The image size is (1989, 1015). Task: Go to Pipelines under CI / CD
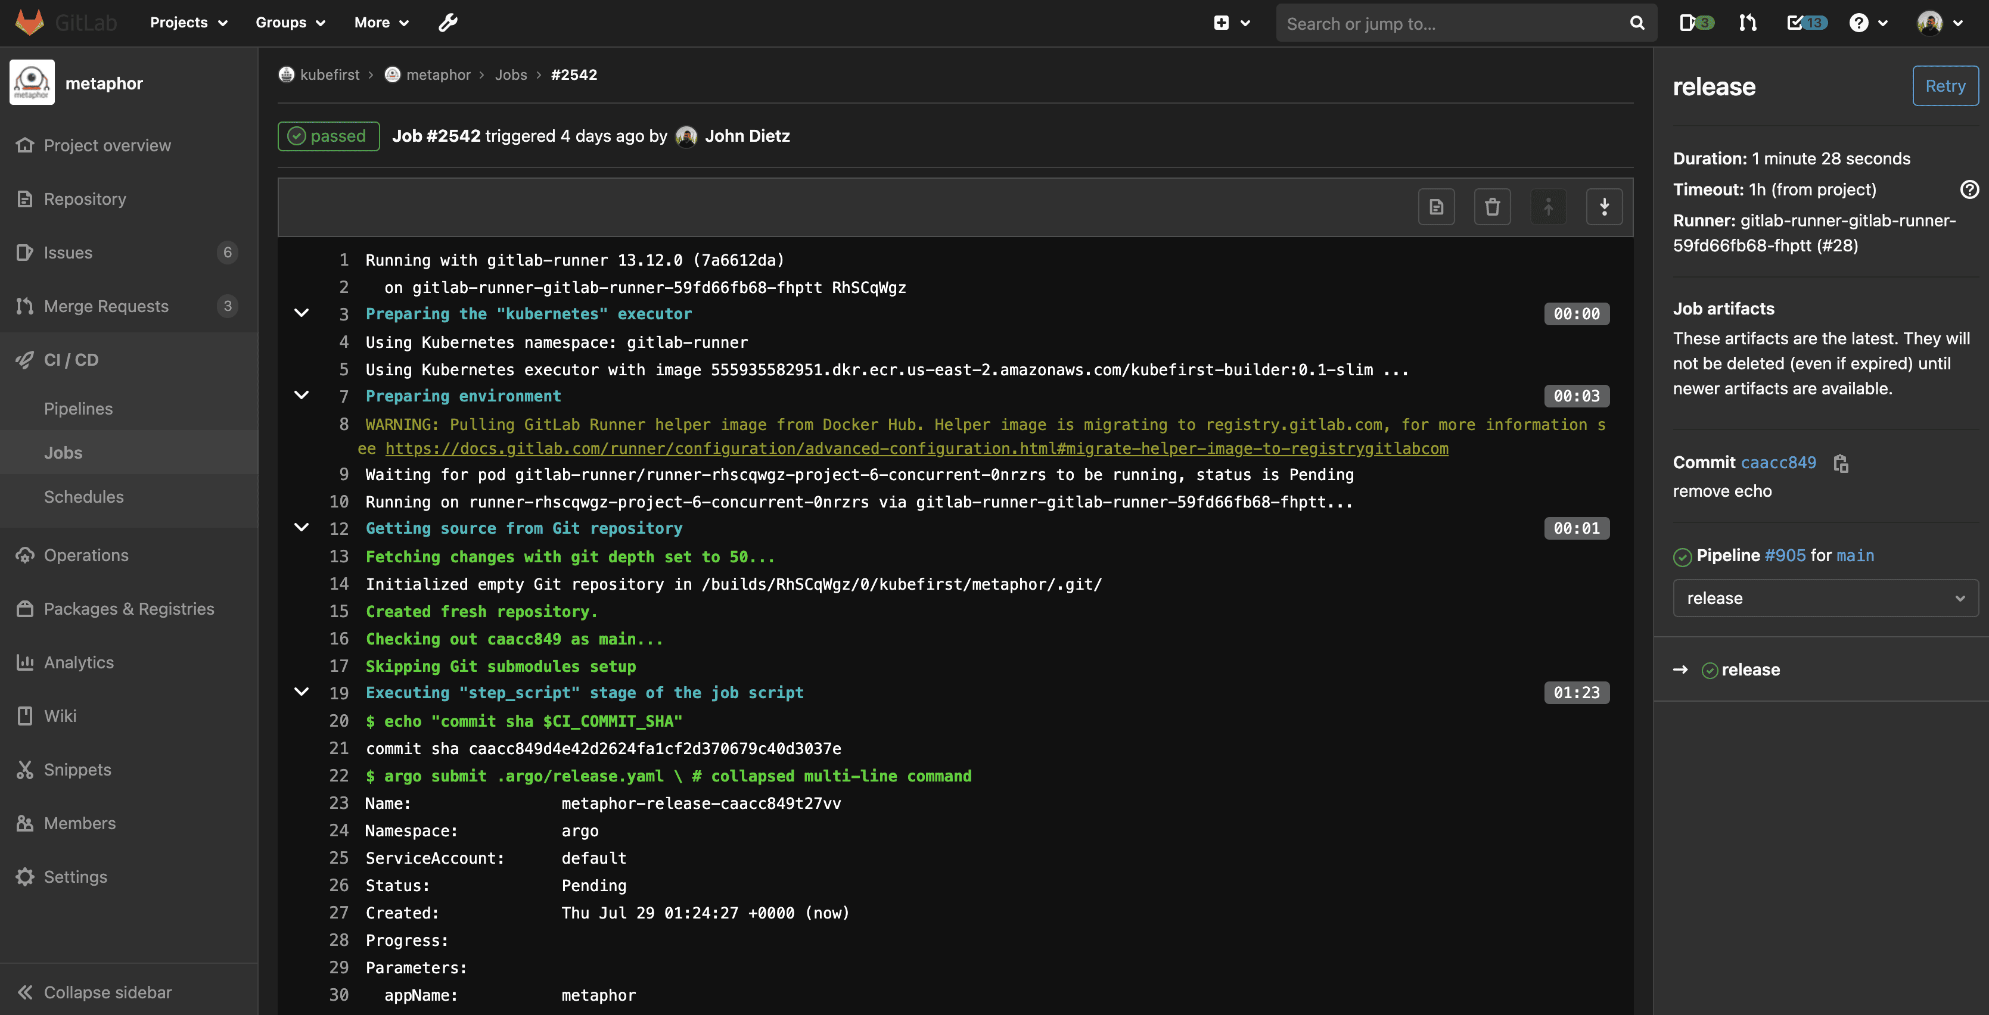tap(129, 409)
